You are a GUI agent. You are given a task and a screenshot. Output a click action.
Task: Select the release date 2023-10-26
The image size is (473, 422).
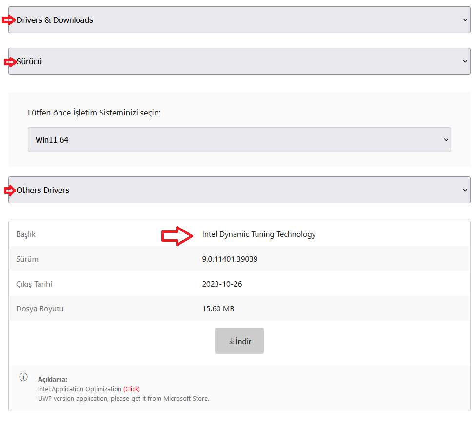pyautogui.click(x=222, y=284)
